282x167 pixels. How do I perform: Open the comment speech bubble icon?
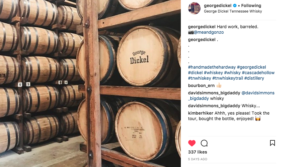coord(204,143)
